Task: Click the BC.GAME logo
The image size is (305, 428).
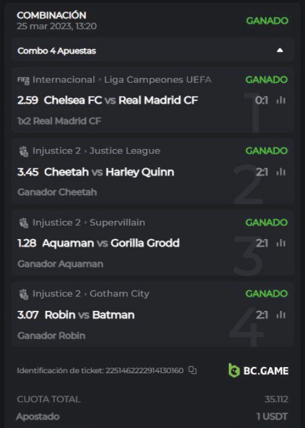Action: pyautogui.click(x=258, y=371)
